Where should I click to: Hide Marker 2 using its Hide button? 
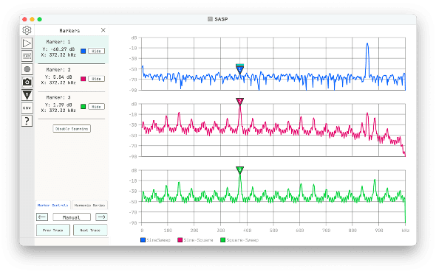(97, 79)
